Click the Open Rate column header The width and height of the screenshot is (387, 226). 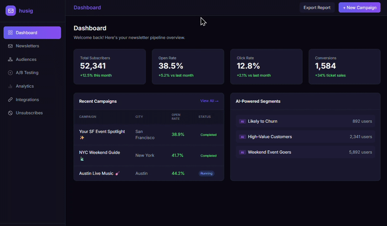(x=176, y=116)
